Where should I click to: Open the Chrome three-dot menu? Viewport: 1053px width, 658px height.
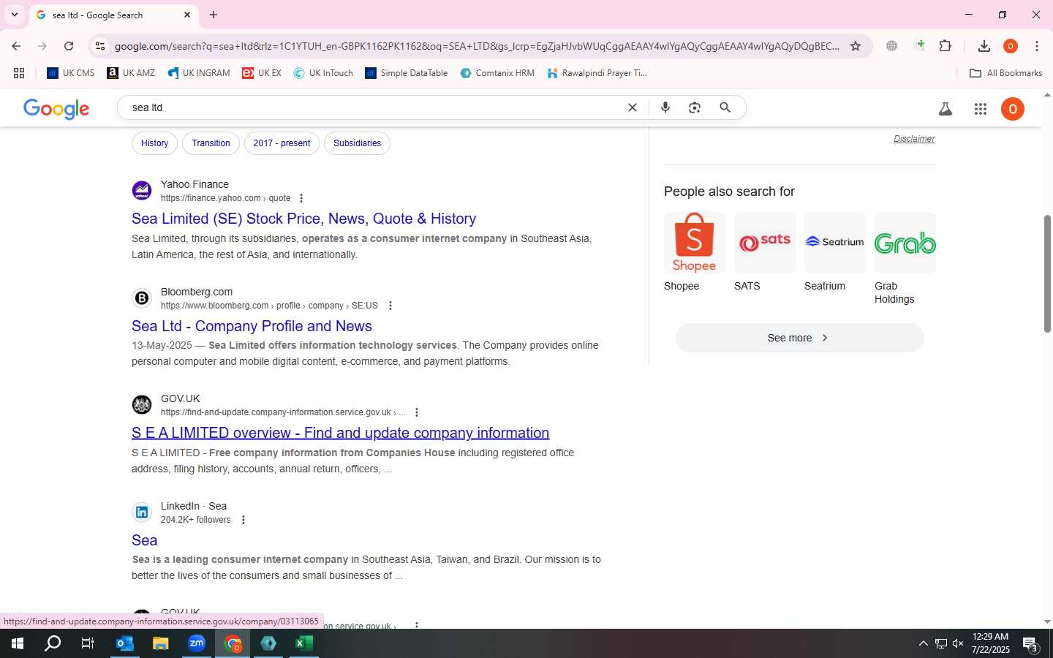1037,46
